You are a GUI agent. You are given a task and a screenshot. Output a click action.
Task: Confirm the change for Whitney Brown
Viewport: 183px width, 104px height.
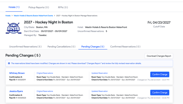click(x=160, y=75)
